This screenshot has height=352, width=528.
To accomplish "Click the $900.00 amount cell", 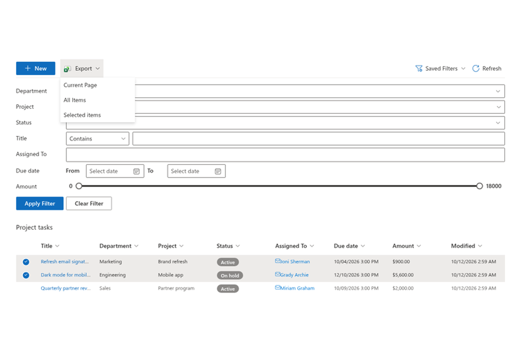I will coord(401,262).
